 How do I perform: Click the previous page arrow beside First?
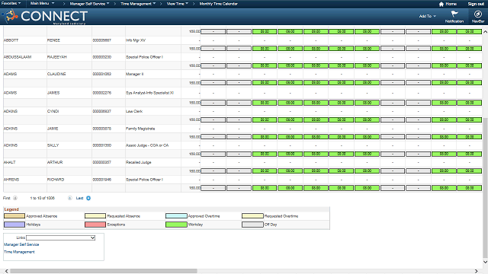15,198
